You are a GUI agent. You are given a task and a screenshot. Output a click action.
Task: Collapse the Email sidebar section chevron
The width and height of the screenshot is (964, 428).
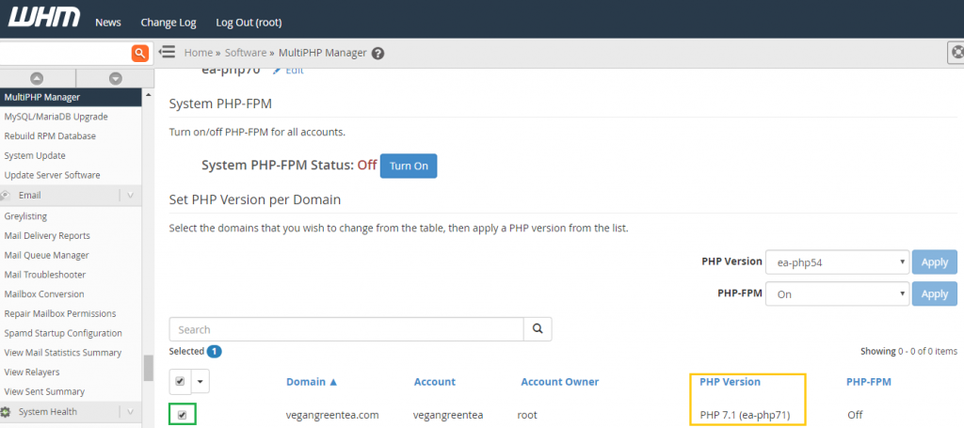[130, 196]
